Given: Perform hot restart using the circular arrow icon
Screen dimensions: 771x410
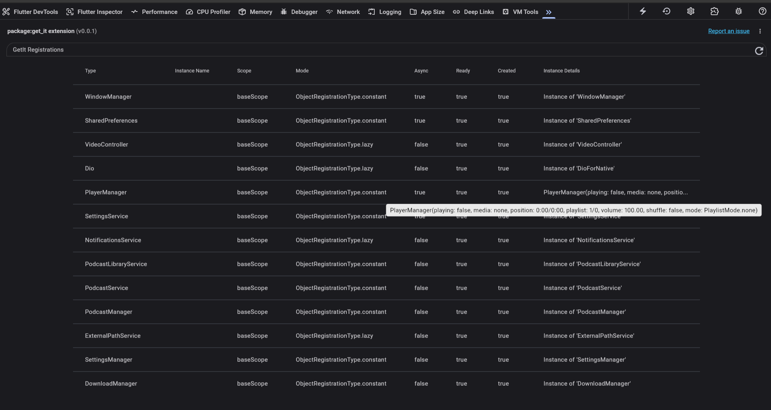Looking at the screenshot, I should [x=666, y=11].
